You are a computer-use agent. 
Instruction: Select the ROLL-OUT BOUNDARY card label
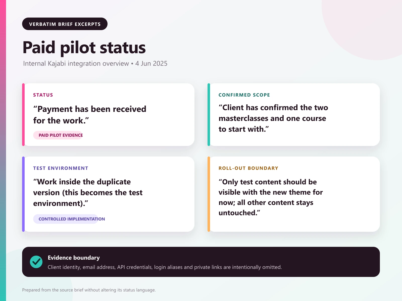pyautogui.click(x=248, y=168)
